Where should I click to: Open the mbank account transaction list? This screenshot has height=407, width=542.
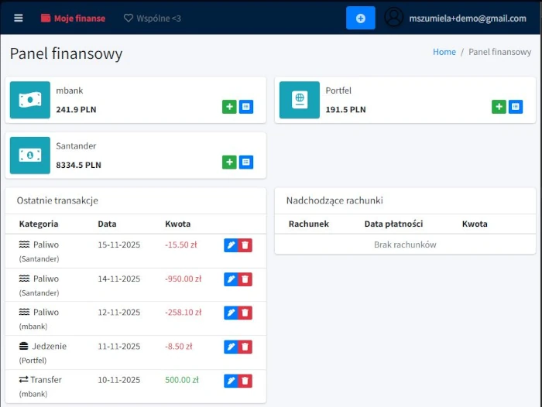point(246,107)
